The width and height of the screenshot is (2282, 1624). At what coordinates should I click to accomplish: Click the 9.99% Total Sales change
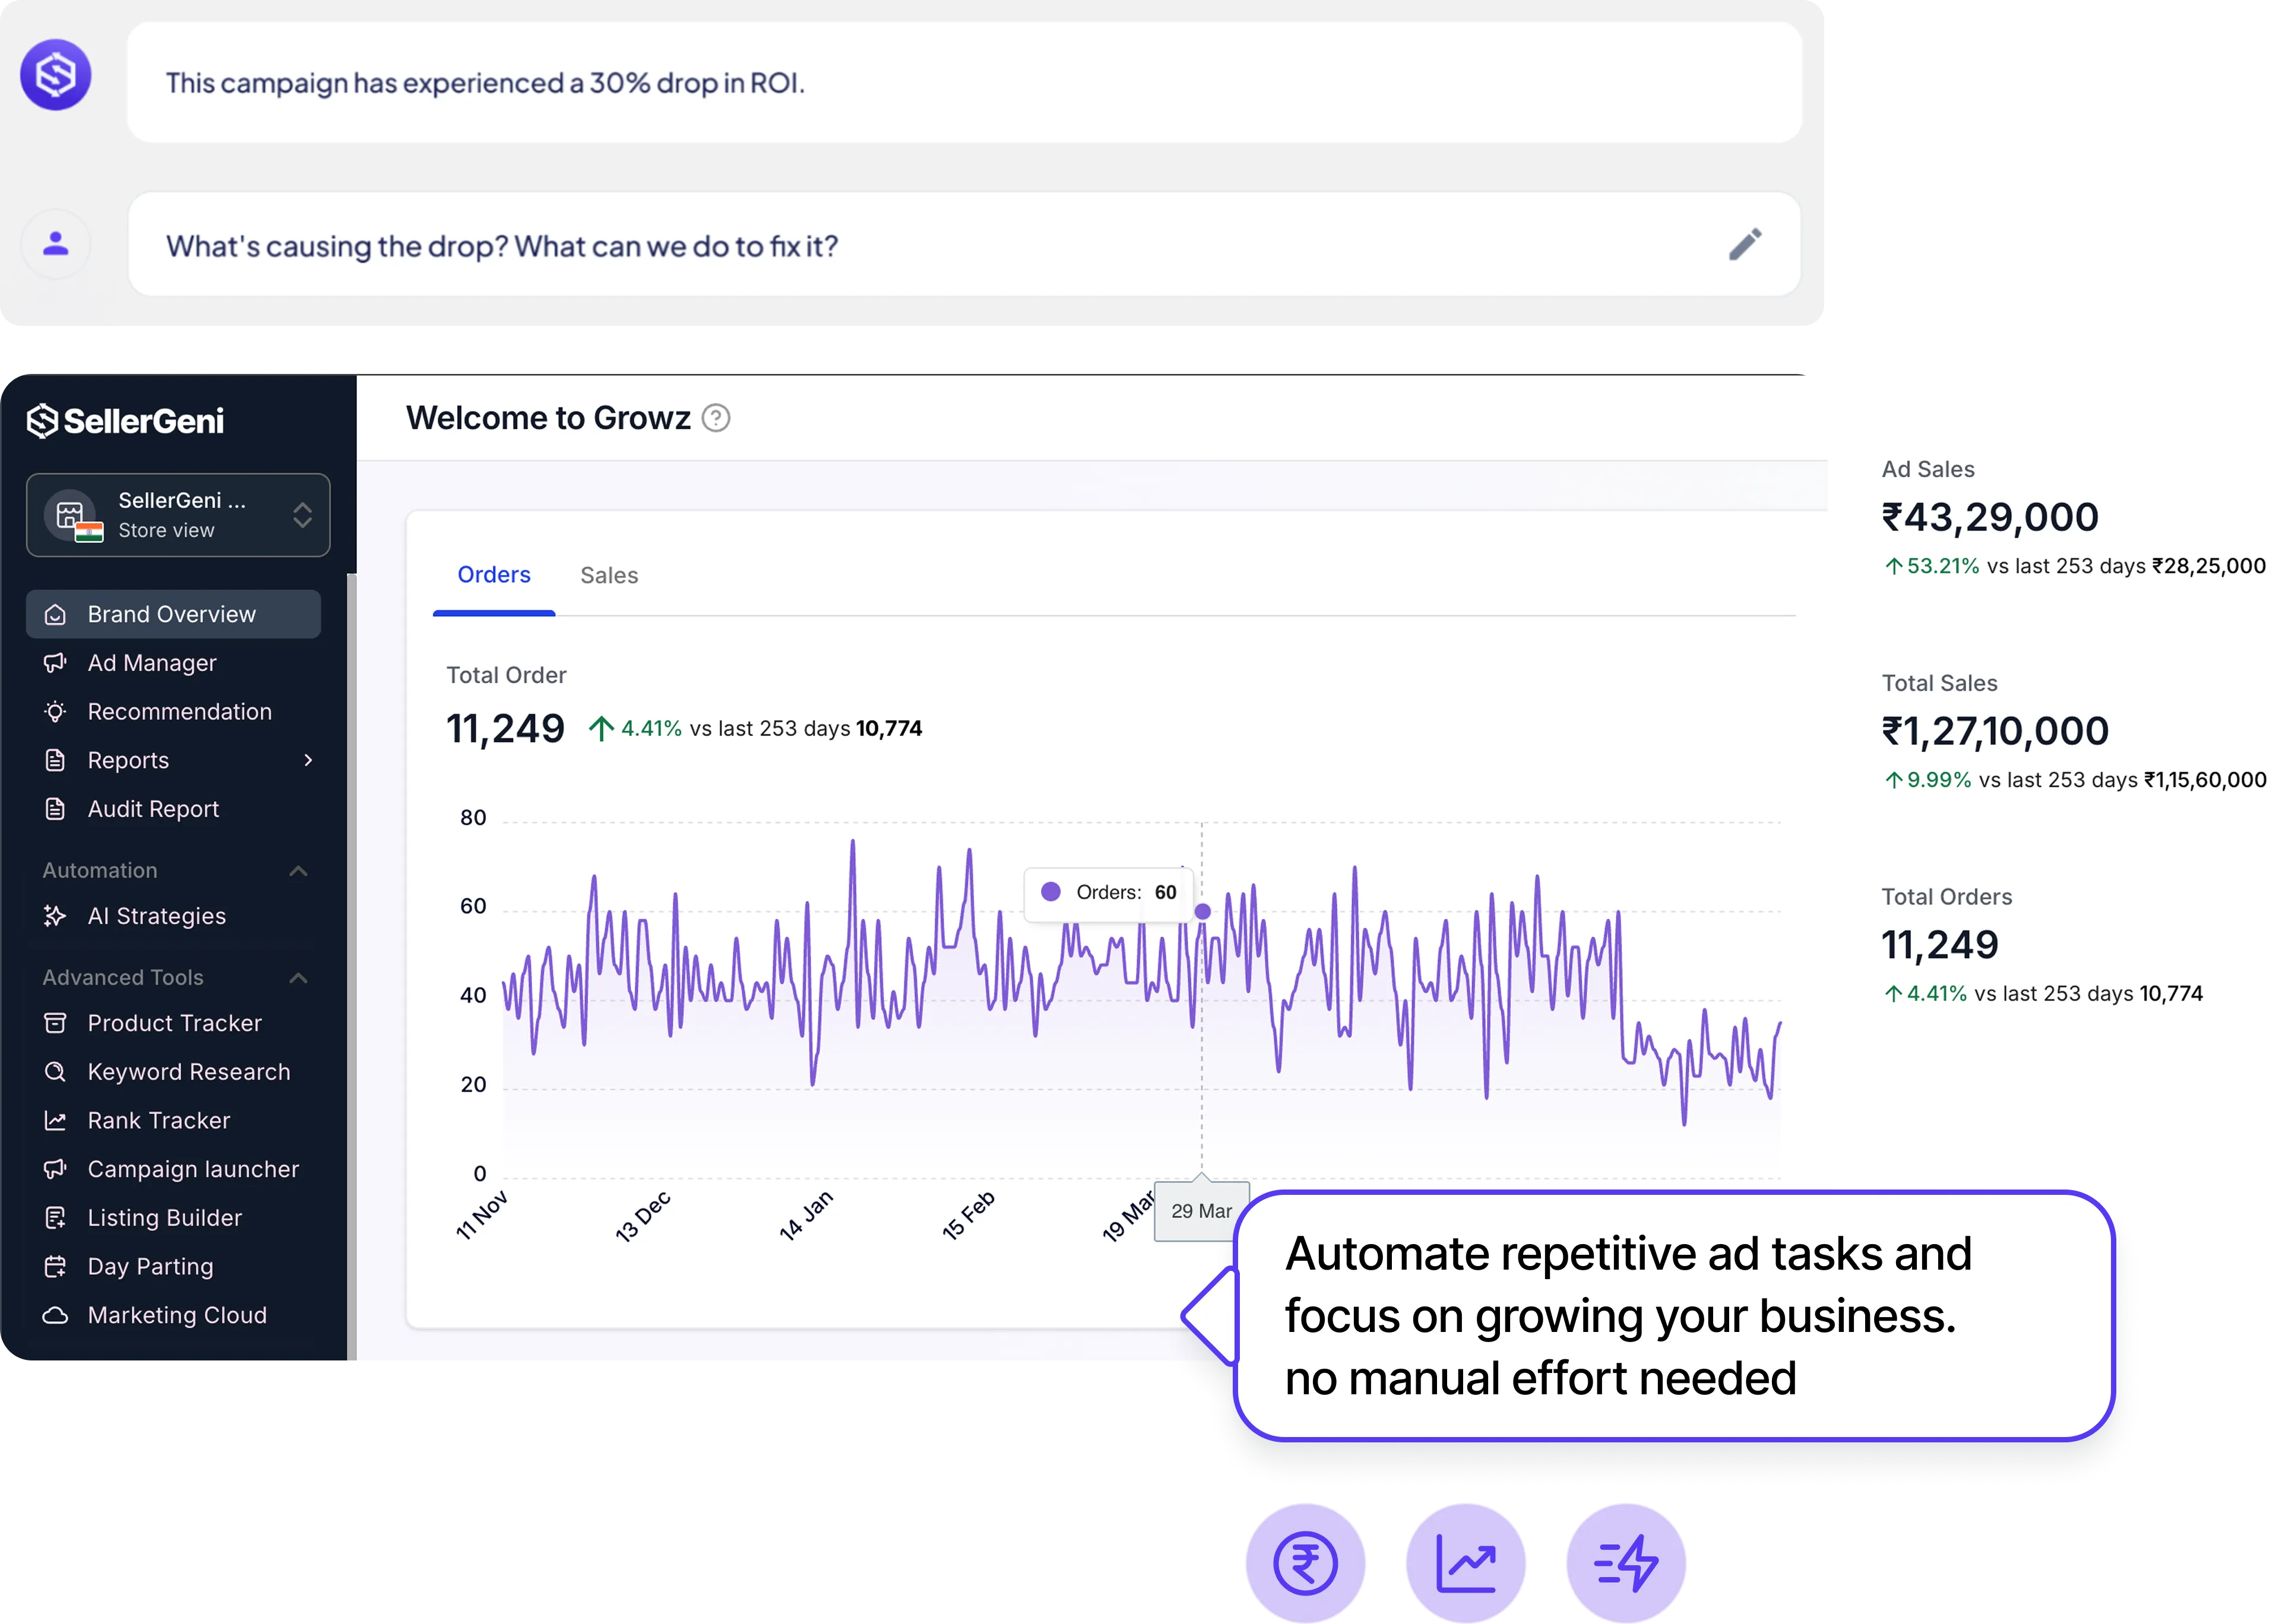[1928, 780]
